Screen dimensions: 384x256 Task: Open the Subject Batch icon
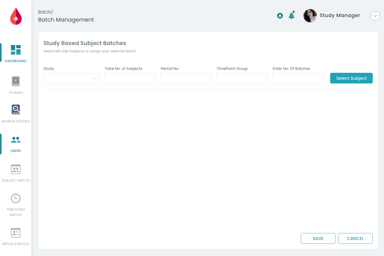tap(16, 169)
